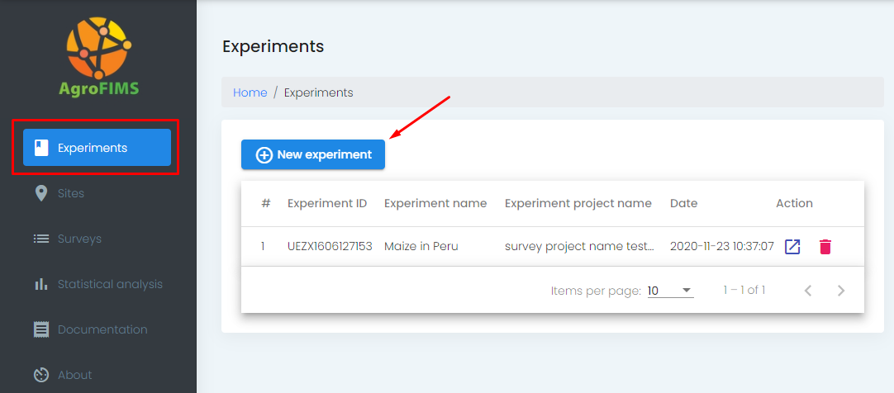Click the Surveys list icon
The image size is (894, 393).
pyautogui.click(x=41, y=239)
